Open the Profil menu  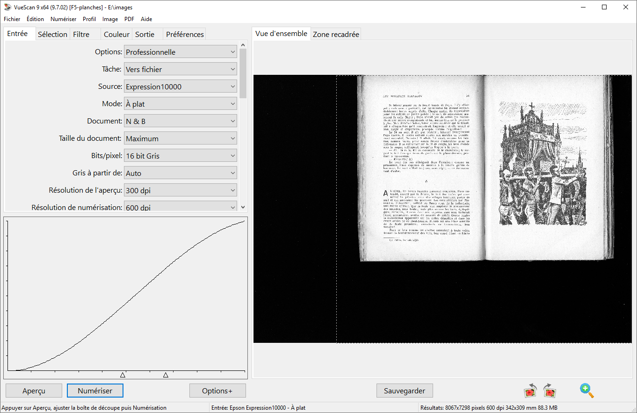coord(89,19)
